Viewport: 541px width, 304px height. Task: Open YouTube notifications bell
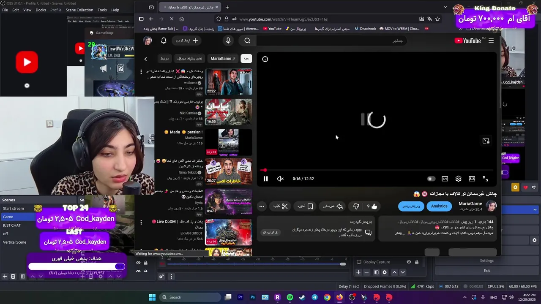point(164,41)
